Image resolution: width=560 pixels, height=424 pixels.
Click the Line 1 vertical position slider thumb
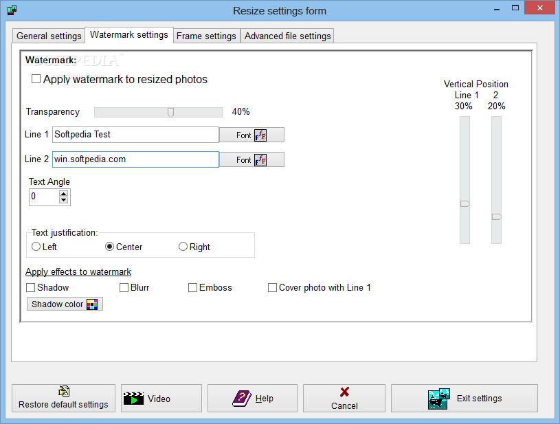click(464, 203)
